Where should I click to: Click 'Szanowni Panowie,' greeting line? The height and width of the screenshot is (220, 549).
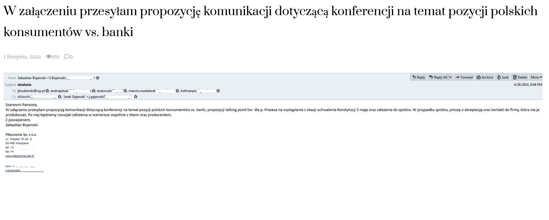[x=22, y=105]
